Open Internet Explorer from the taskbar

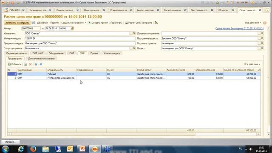click(x=21, y=149)
